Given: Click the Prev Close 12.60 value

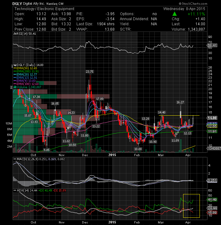Looking at the screenshot, I should point(41,29).
